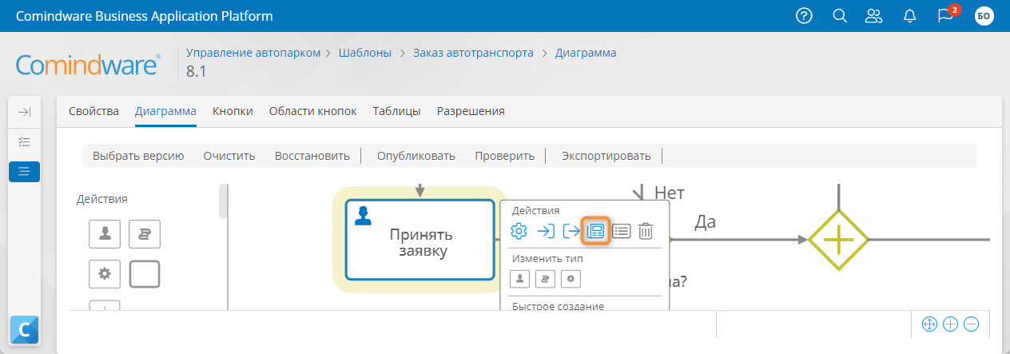
Task: Open settings gear in Действия popup
Action: pos(519,231)
